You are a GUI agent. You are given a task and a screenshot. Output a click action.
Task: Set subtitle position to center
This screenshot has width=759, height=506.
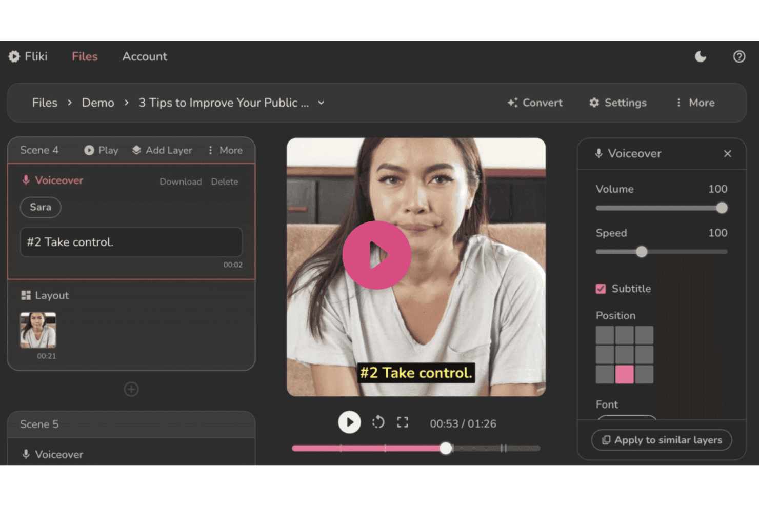pos(625,355)
